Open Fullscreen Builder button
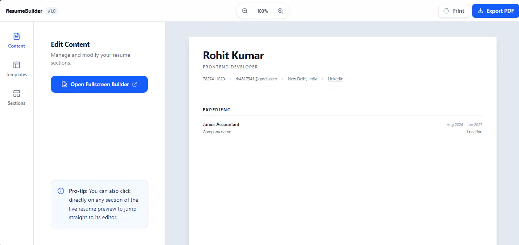Image resolution: width=519 pixels, height=245 pixels. pos(99,84)
